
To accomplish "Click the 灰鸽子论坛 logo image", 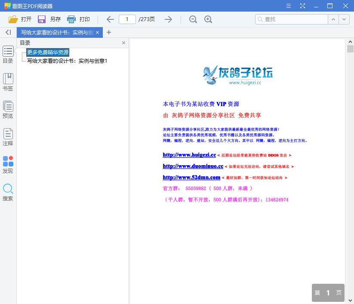I will click(x=238, y=75).
